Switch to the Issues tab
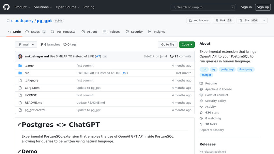 click(36, 32)
